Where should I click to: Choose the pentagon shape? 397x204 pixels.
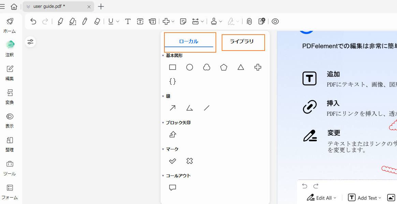(224, 67)
